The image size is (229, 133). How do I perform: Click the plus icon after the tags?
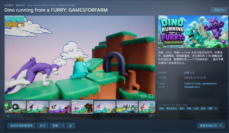[x=216, y=109]
